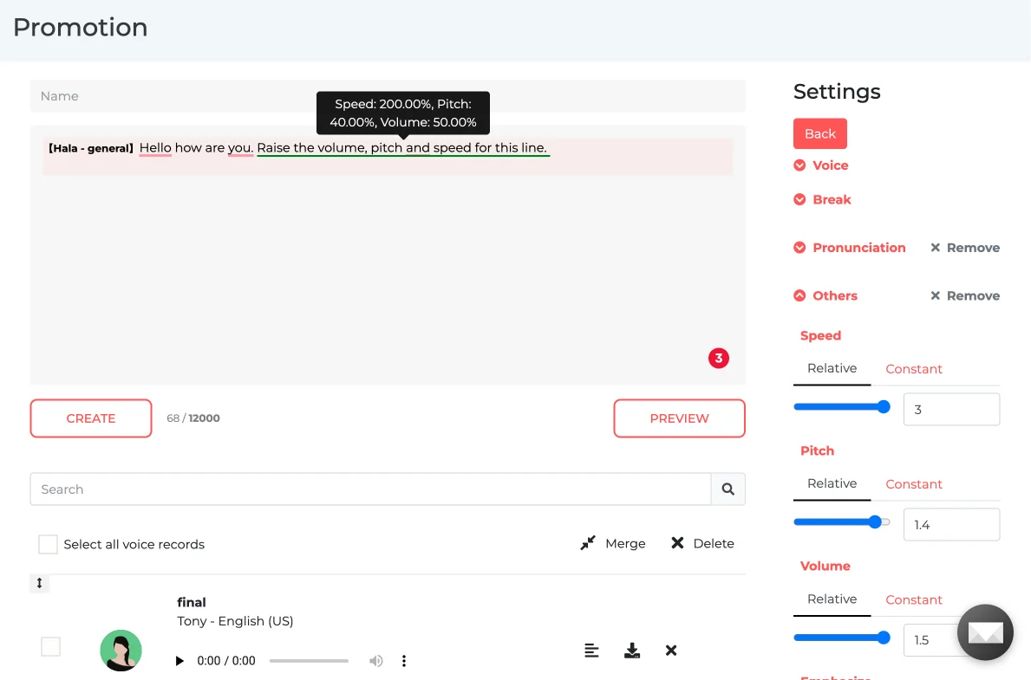Remove the Pronunciation setting
The height and width of the screenshot is (680, 1031).
[965, 248]
